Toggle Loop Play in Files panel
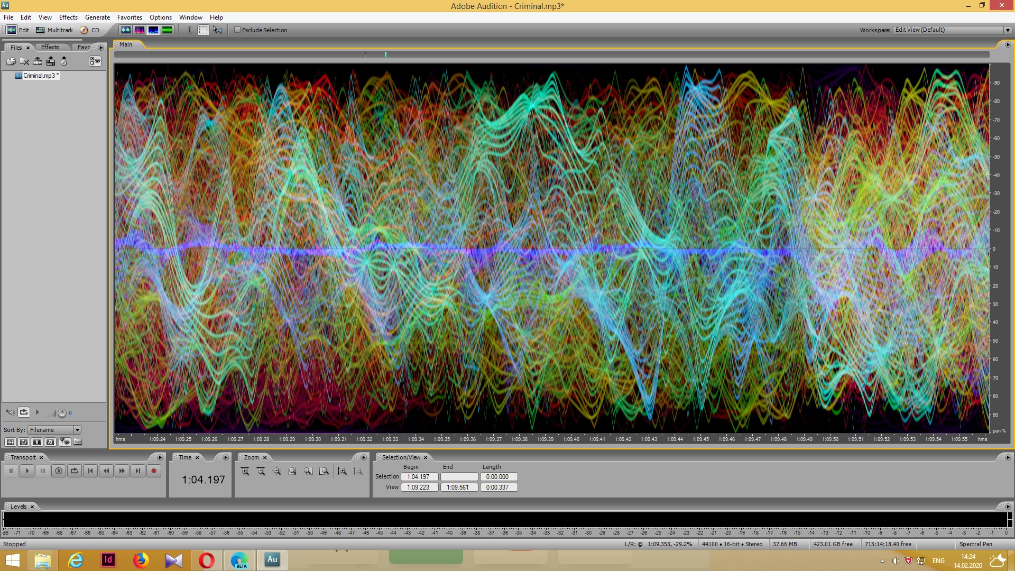The height and width of the screenshot is (571, 1015). (x=24, y=412)
